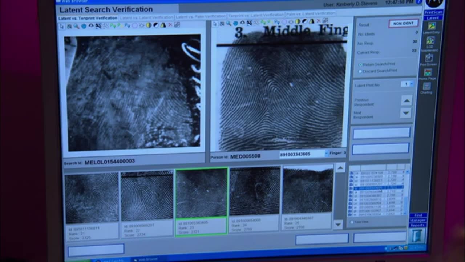Select the Rank 24 fingerprint thumbnail
465x262 pixels.
pyautogui.click(x=255, y=199)
